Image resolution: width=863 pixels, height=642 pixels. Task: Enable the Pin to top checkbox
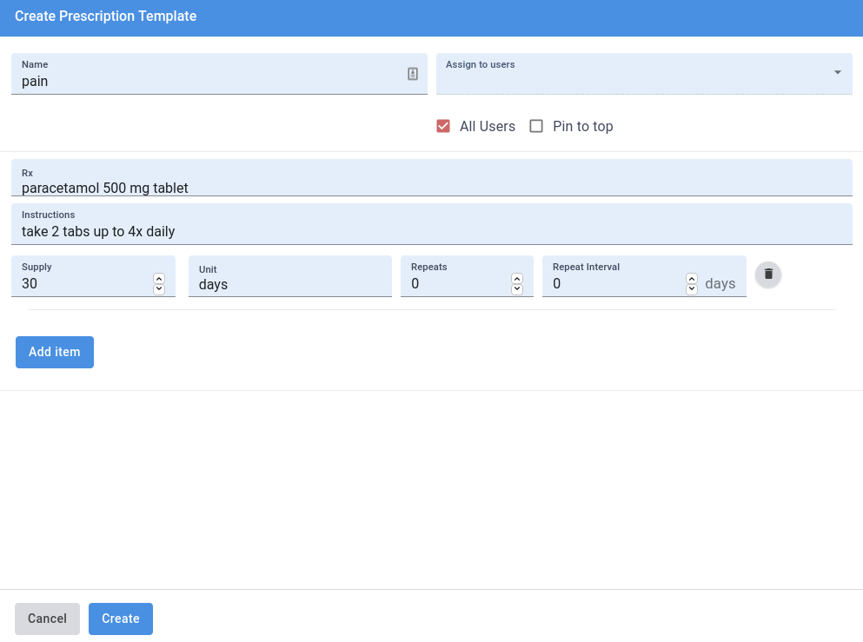(x=536, y=126)
